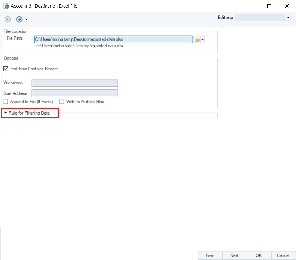This screenshot has height=260, width=296.
Task: Focus the Start Address input box
Action: [x=75, y=93]
